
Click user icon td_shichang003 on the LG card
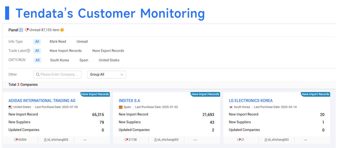(266, 140)
